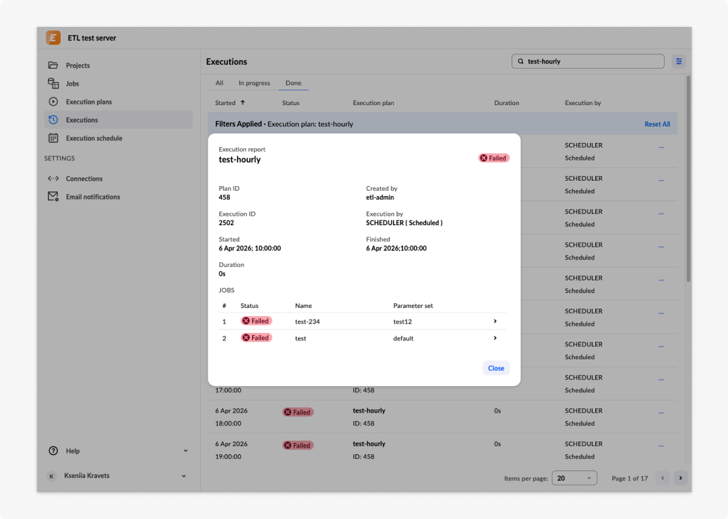728x519 pixels.
Task: Open actions menu for 17:00:00 execution
Action: 661,379
